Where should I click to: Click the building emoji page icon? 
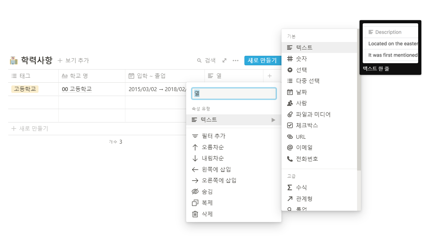click(x=14, y=60)
